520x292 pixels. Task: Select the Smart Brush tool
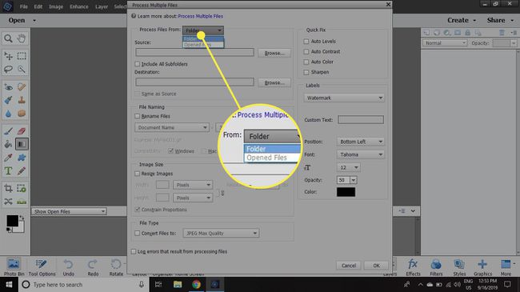point(8,100)
